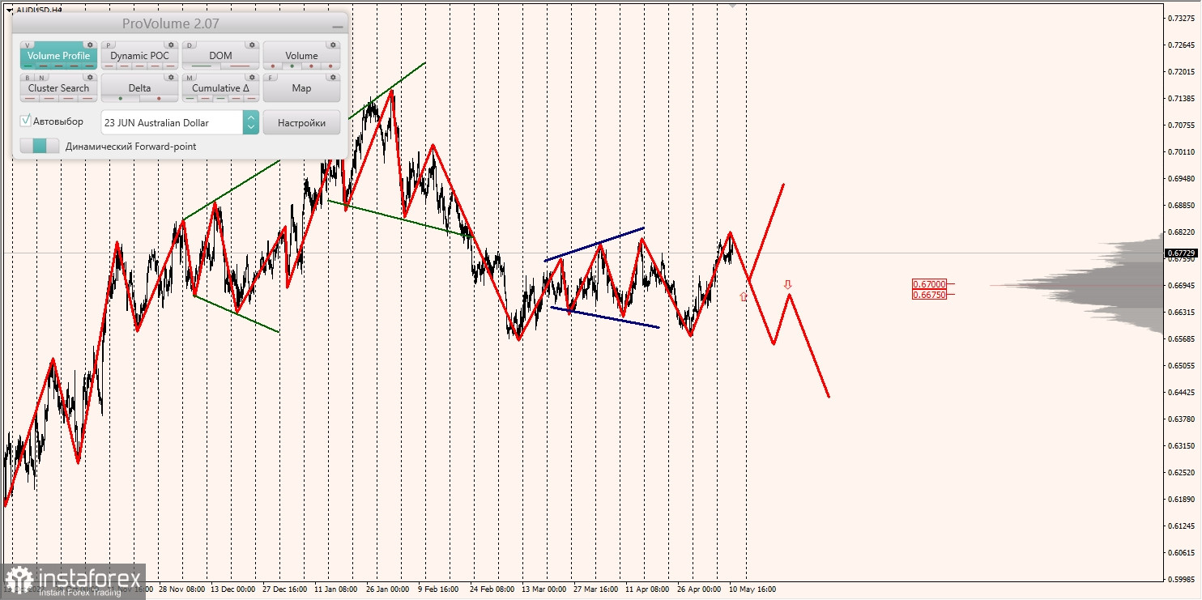Open settings gear on Map button
1202x600 pixels.
[x=333, y=77]
